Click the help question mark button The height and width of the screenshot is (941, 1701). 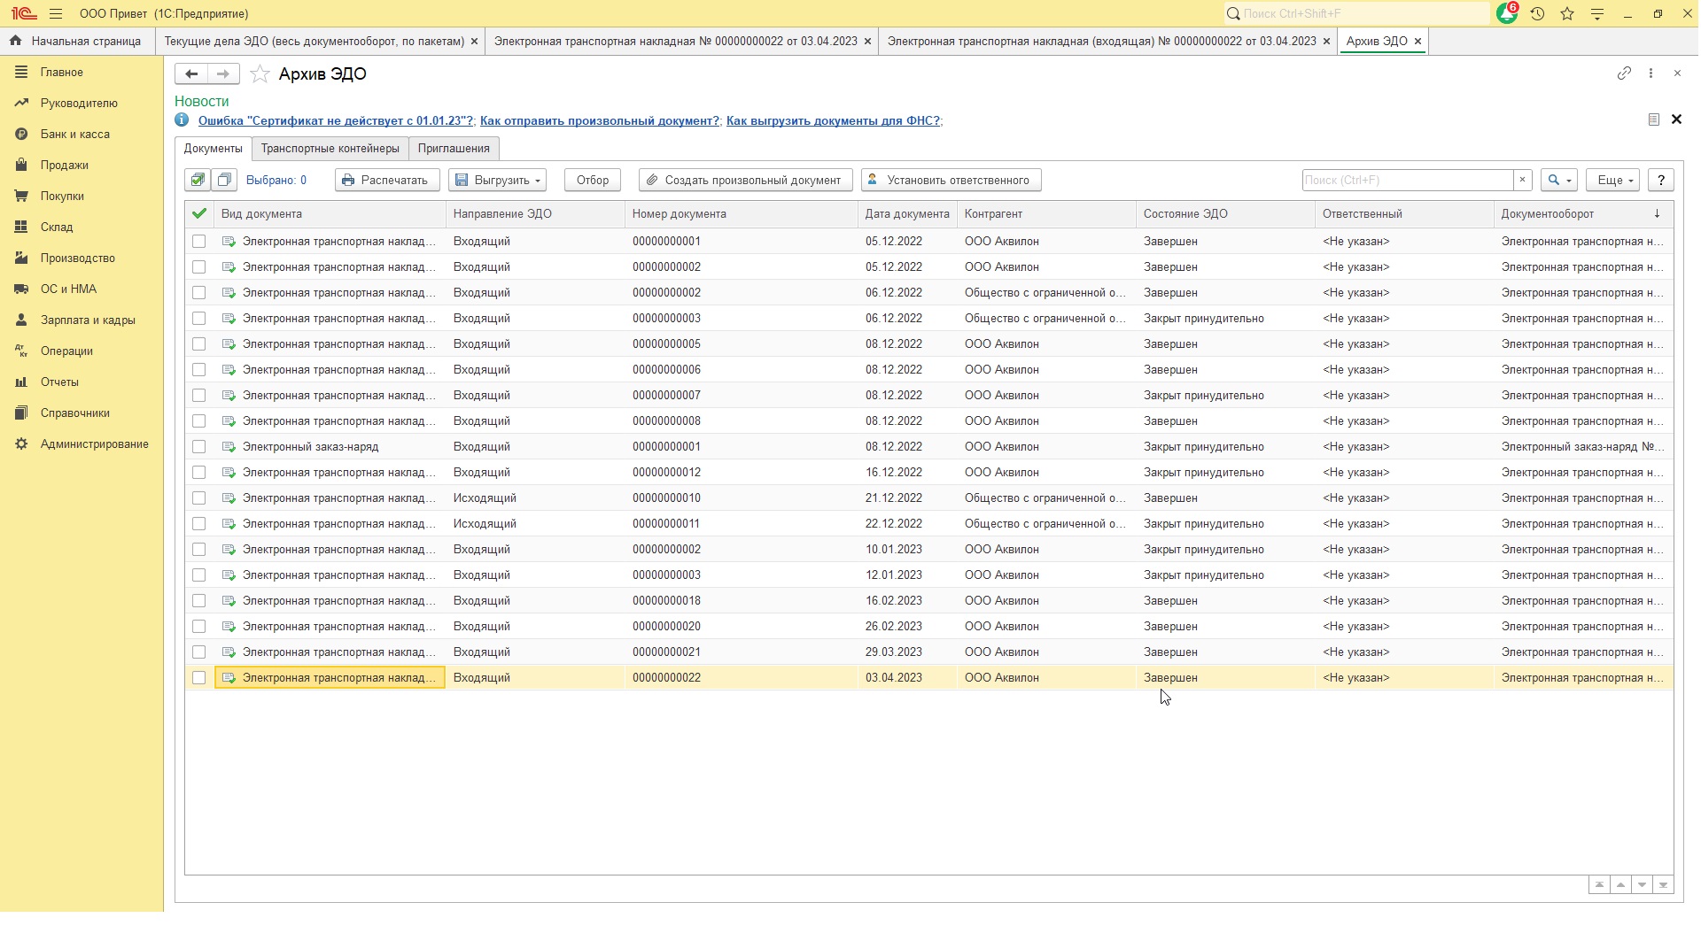[x=1661, y=180]
